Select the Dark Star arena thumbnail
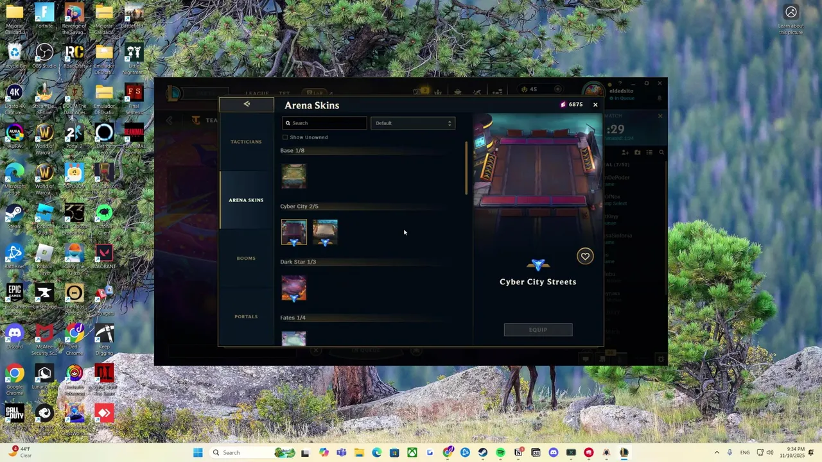The image size is (822, 462). coord(293,288)
